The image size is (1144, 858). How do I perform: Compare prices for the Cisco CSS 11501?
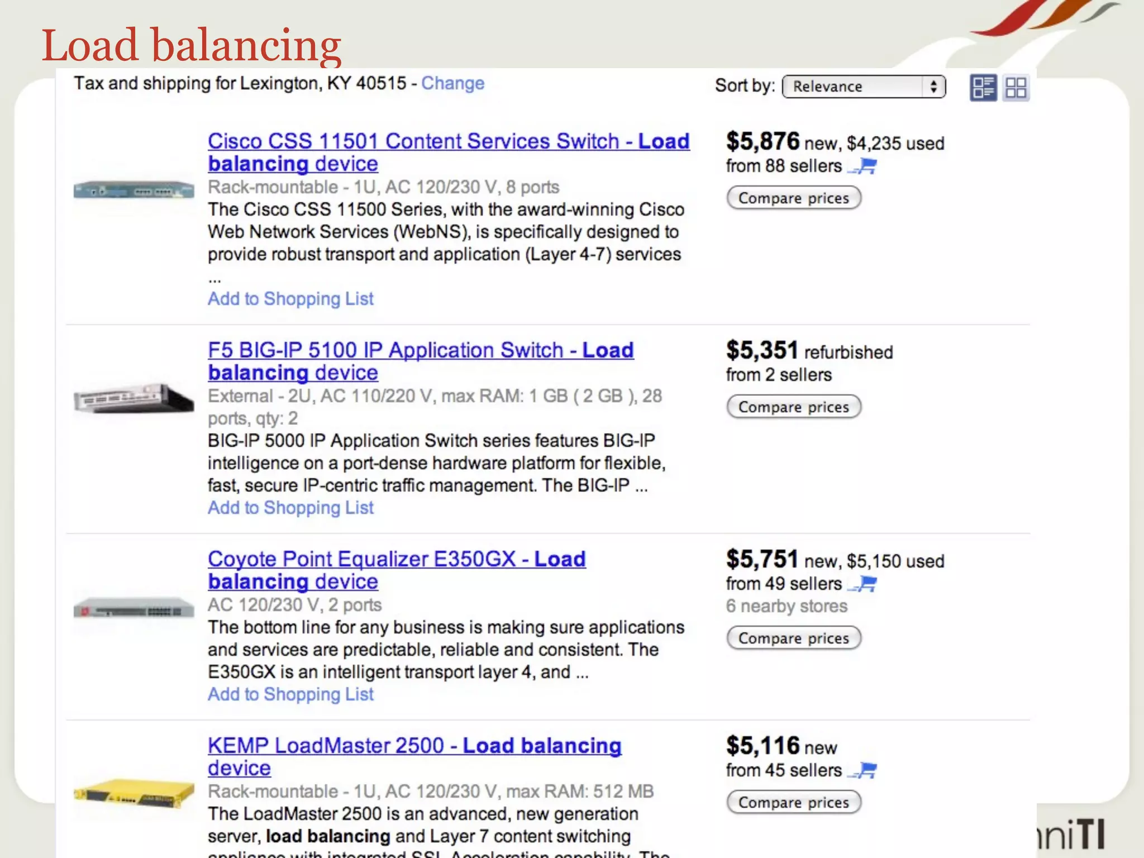coord(794,198)
